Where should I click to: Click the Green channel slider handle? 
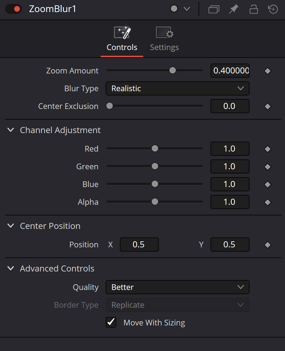(155, 166)
